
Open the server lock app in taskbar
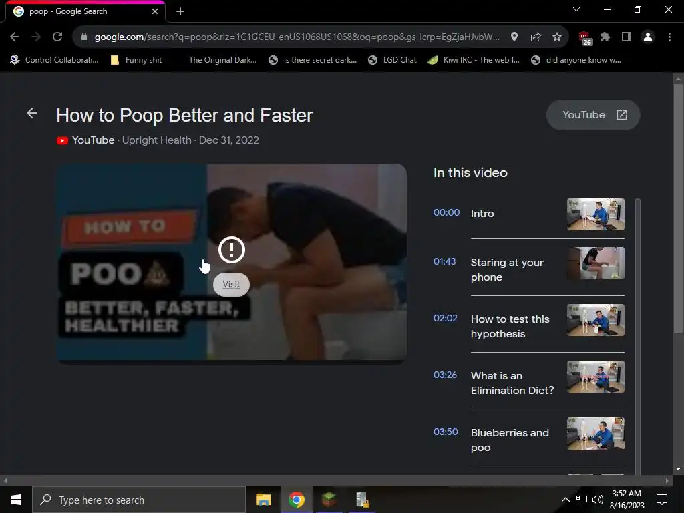point(362,500)
